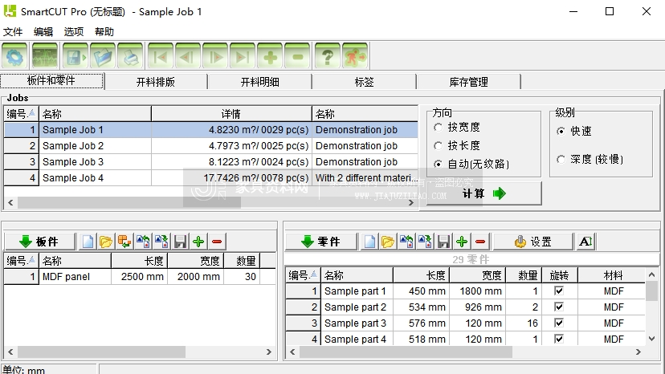Click import parts icon in parts toolbar
Image resolution: width=665 pixels, height=374 pixels.
406,242
